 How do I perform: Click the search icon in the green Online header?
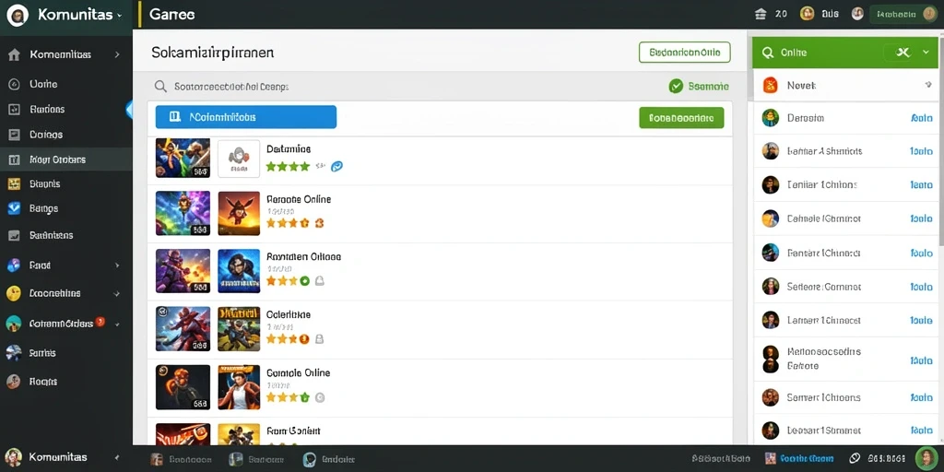(767, 53)
